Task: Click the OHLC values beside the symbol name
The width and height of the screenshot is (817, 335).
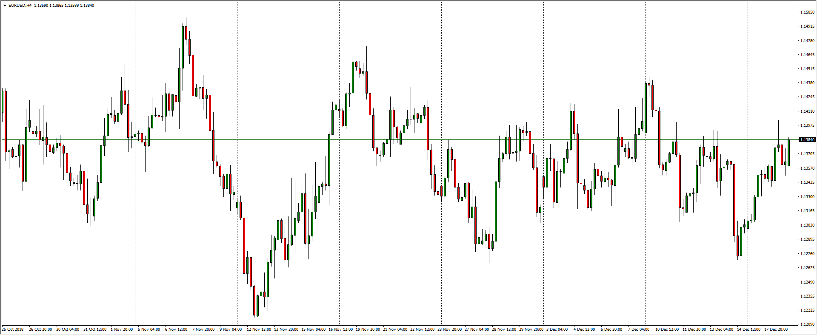Action: coord(64,6)
